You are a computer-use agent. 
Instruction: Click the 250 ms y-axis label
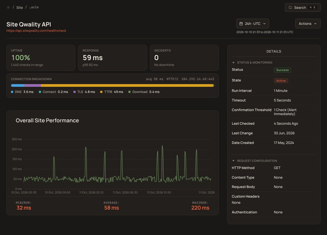pyautogui.click(x=17, y=139)
